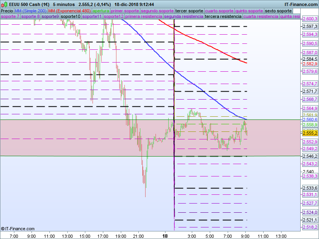Click the '5 minutos' timeframe label
This screenshot has height=239, width=319.
(64, 4)
